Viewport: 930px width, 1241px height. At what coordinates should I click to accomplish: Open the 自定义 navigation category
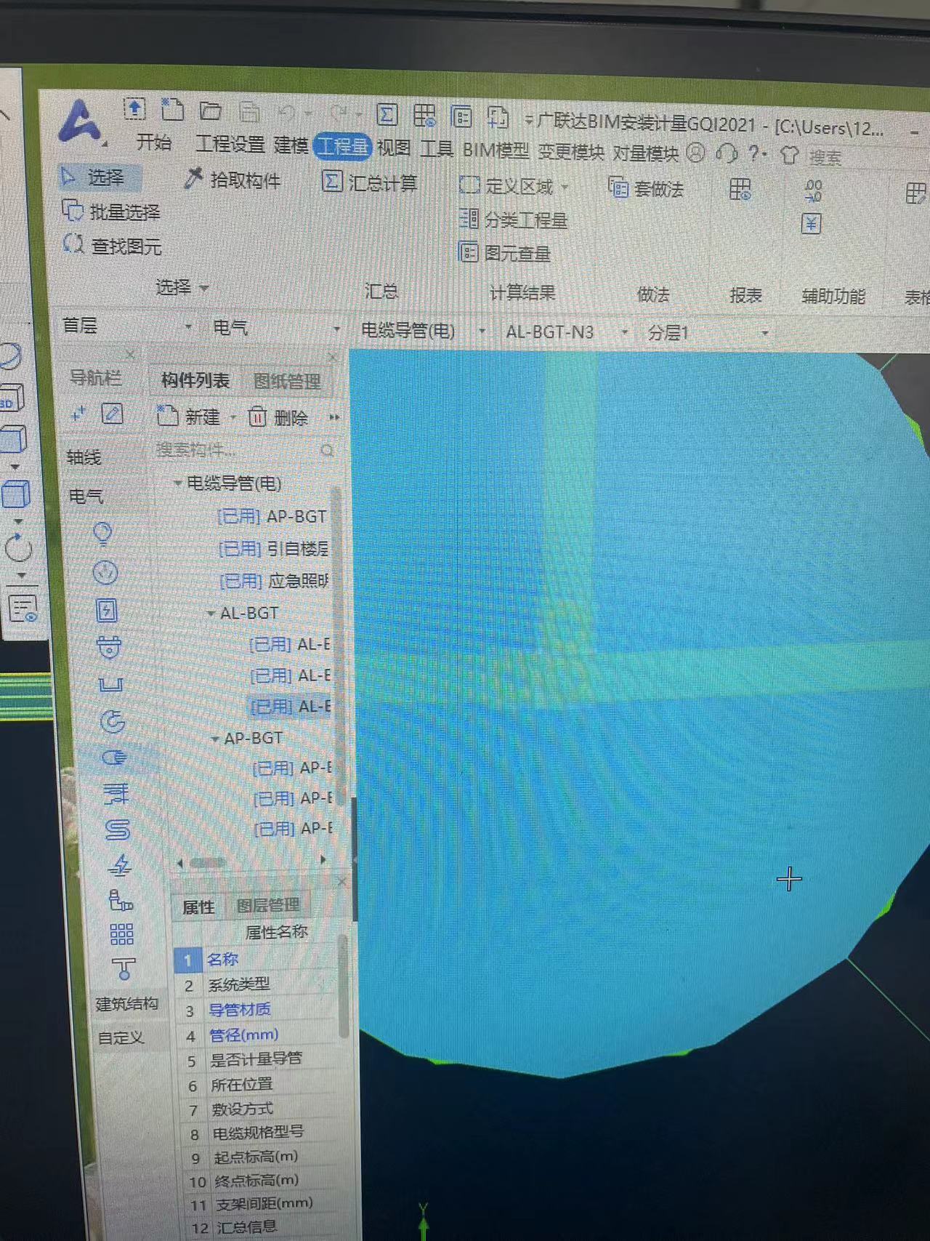(121, 1037)
